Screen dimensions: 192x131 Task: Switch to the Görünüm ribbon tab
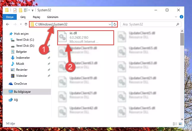53,17
